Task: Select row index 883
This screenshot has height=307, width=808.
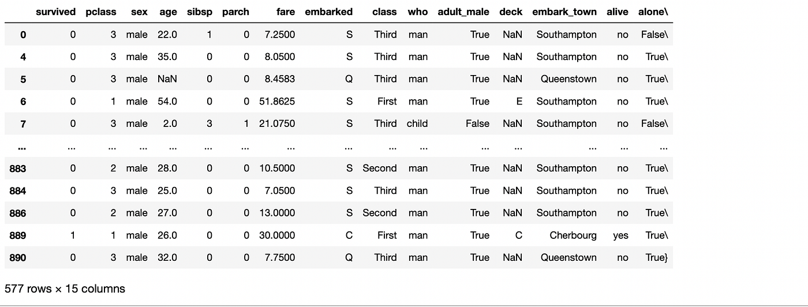Action: point(18,169)
